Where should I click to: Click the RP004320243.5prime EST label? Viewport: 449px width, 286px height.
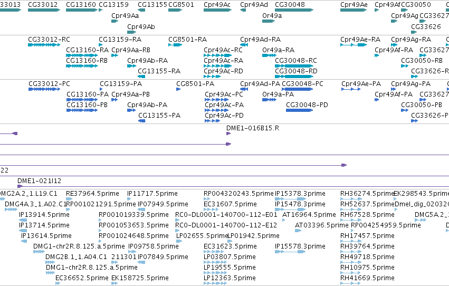[238, 194]
